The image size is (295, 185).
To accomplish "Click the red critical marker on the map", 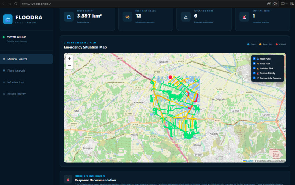I will coord(171,77).
